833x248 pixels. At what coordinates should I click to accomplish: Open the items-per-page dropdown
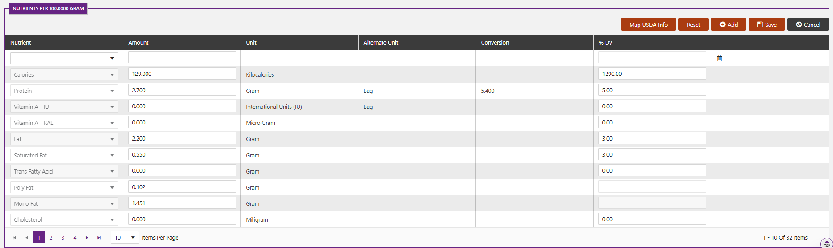125,238
